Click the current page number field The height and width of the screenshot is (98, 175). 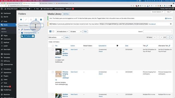point(161,37)
